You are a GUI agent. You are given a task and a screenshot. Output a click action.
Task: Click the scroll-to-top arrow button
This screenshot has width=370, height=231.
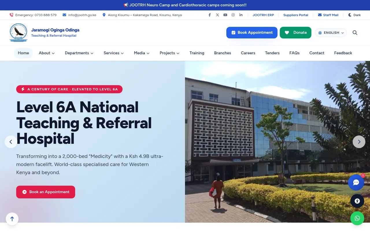[12, 219]
